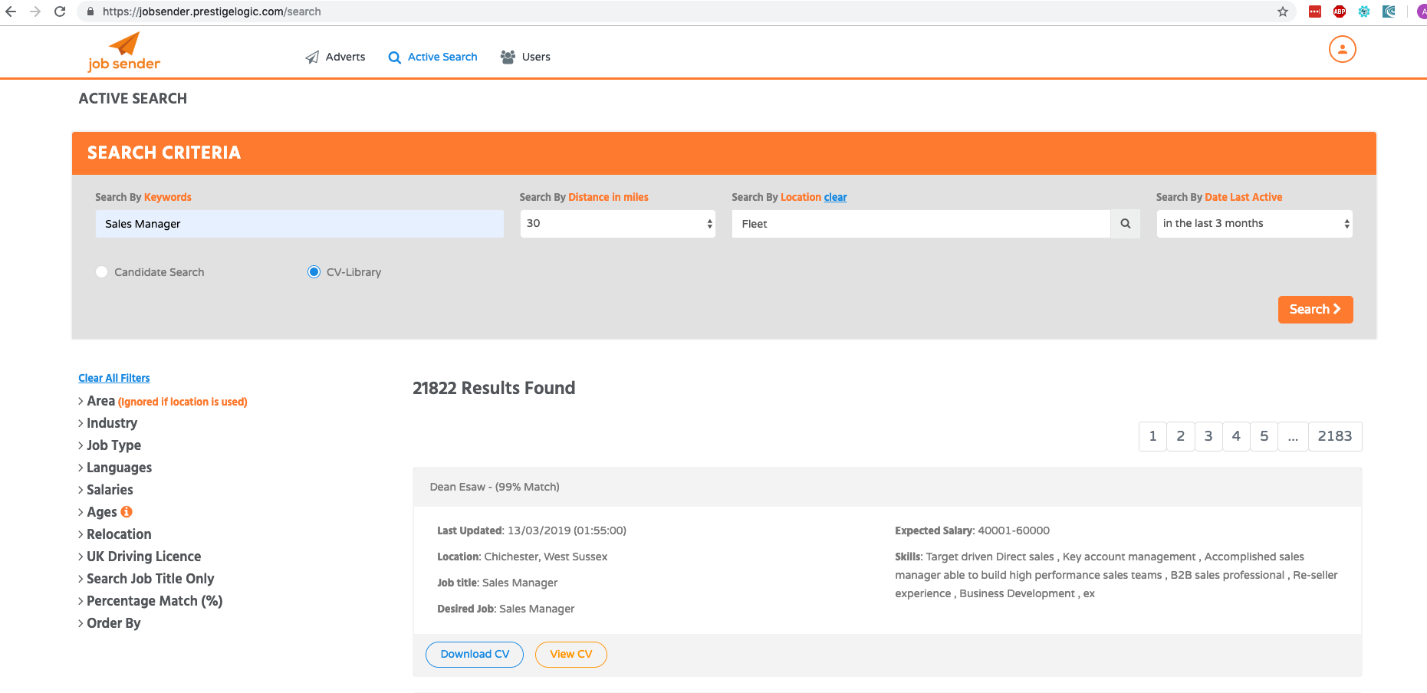
Task: Expand the Industry filter
Action: 107,423
